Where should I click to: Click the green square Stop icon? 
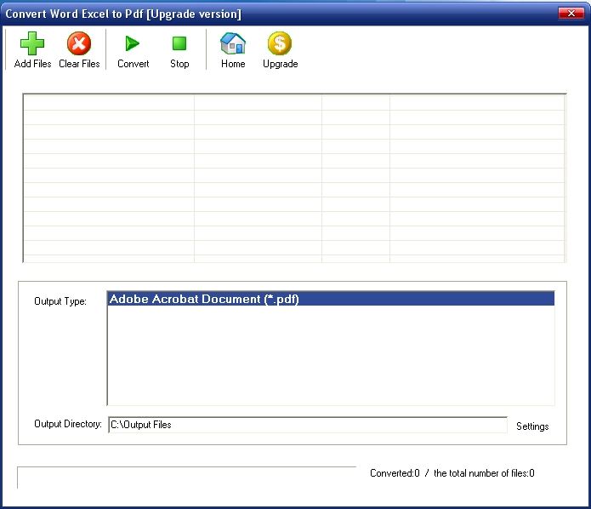point(179,43)
